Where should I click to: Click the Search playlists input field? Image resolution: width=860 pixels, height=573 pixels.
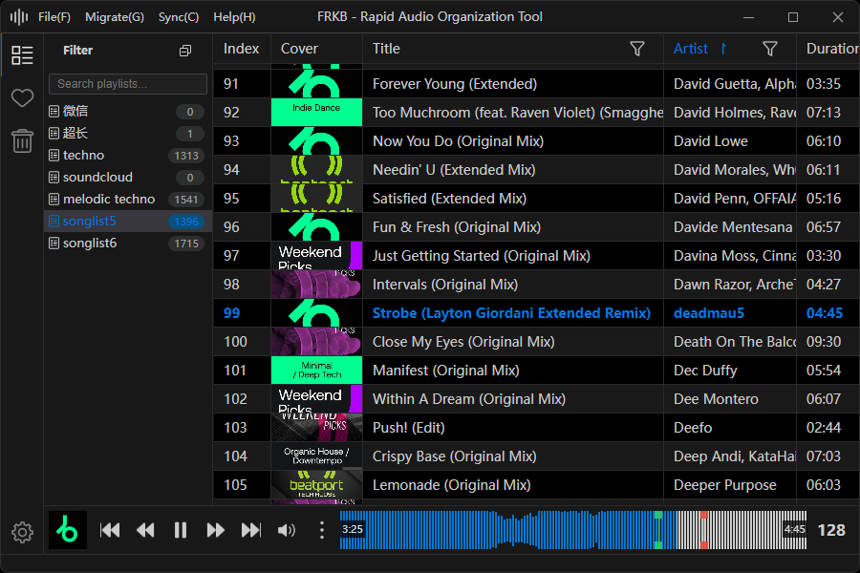(x=128, y=84)
